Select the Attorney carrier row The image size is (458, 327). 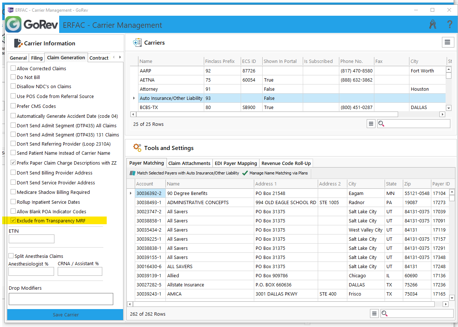(x=288, y=89)
